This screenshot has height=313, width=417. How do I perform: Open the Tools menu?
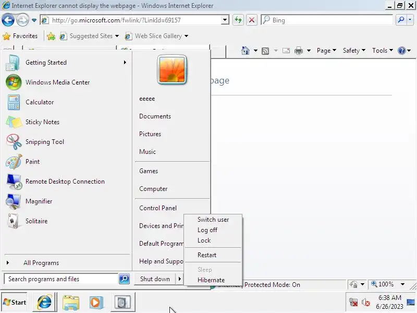click(x=383, y=50)
